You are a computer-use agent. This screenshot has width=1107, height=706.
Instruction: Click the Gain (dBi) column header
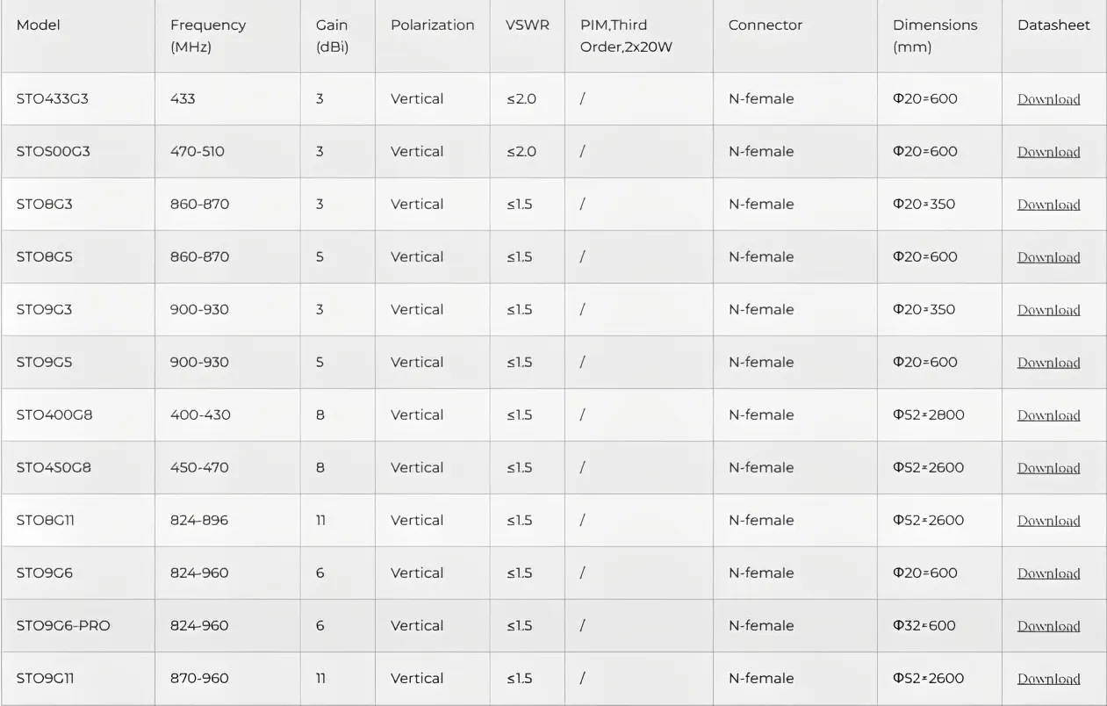(332, 35)
